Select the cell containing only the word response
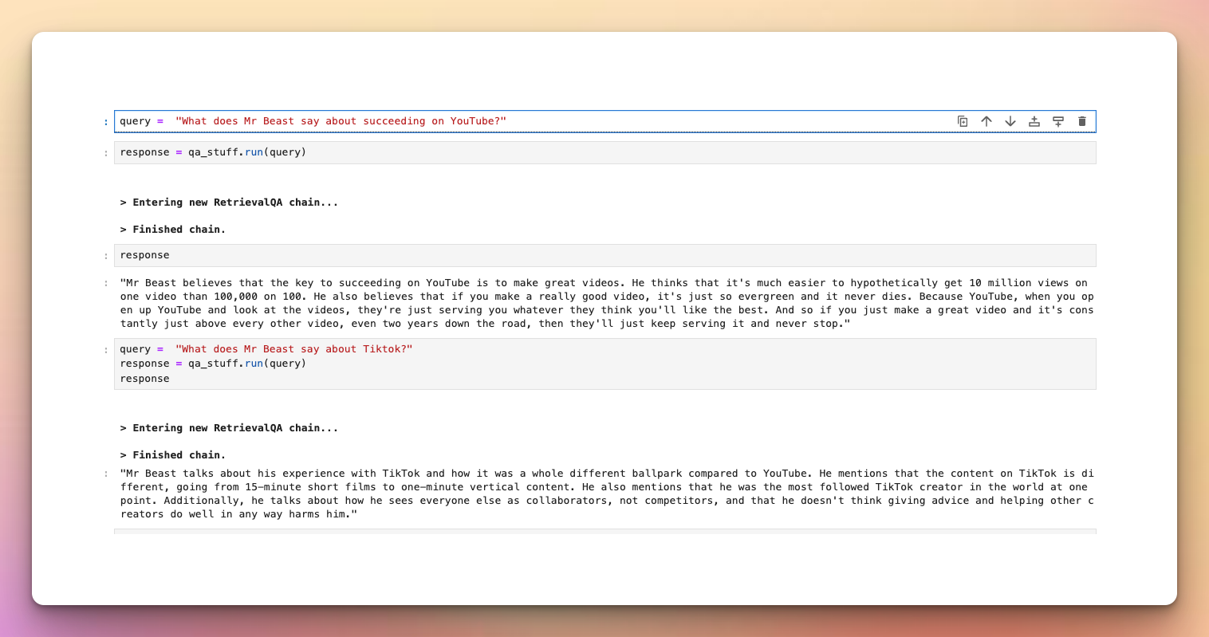Screen dimensions: 1209x637 tap(604, 255)
